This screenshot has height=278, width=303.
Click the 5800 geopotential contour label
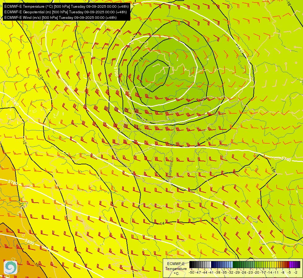pos(29,242)
